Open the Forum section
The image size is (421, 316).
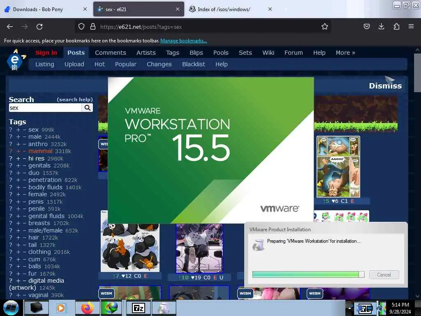click(294, 53)
